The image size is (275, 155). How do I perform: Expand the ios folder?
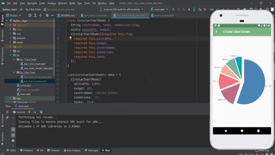[10, 51]
